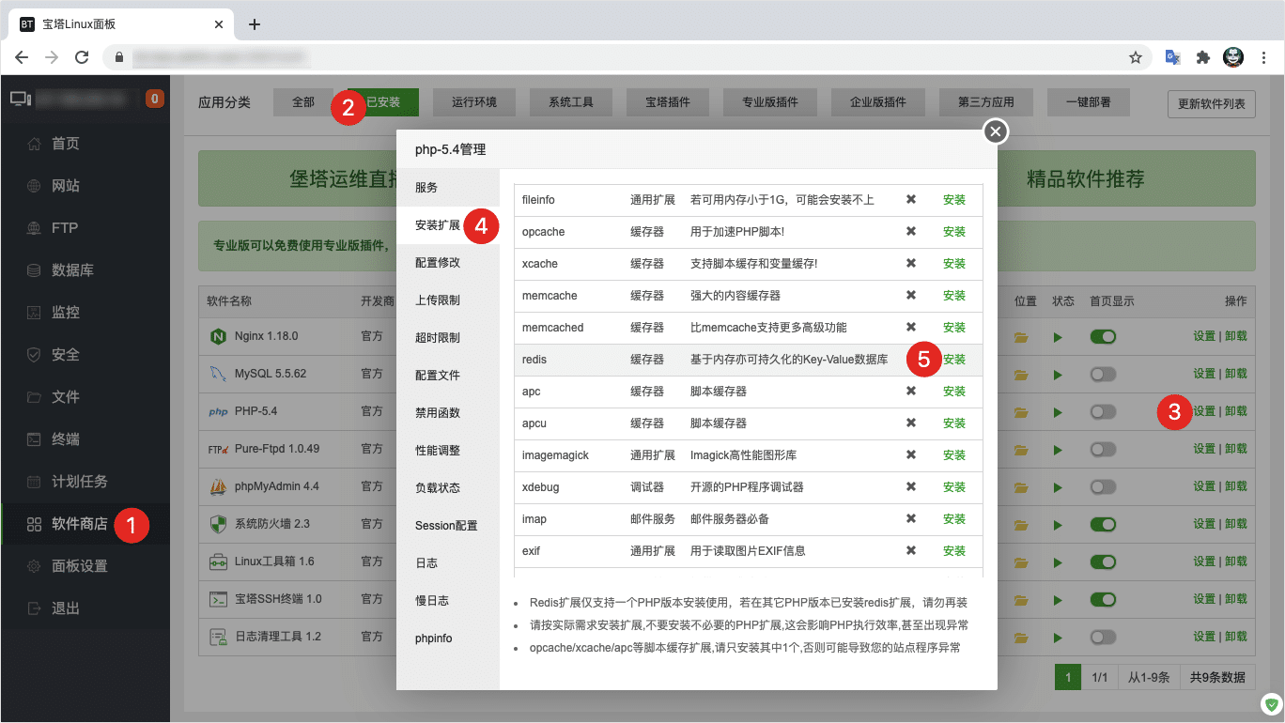Screen dimensions: 1285x723
Task: Click the MySQL 5.5.62 software icon
Action: (218, 374)
